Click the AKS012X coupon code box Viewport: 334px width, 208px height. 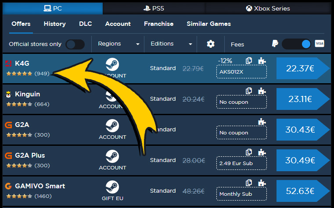[241, 72]
